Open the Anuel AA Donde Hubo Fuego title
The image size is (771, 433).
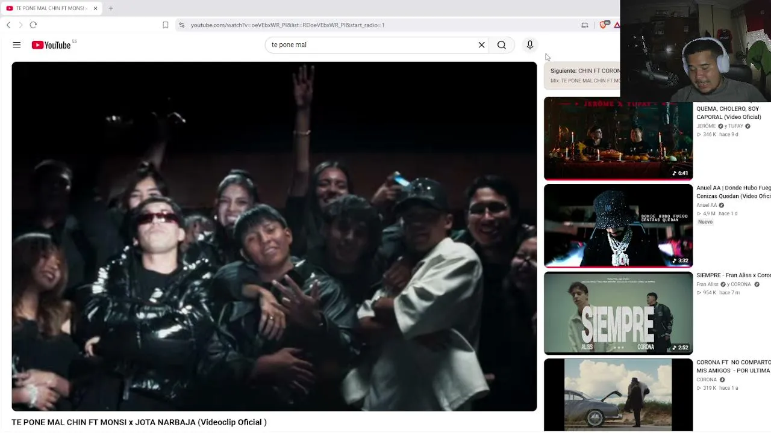coord(734,192)
